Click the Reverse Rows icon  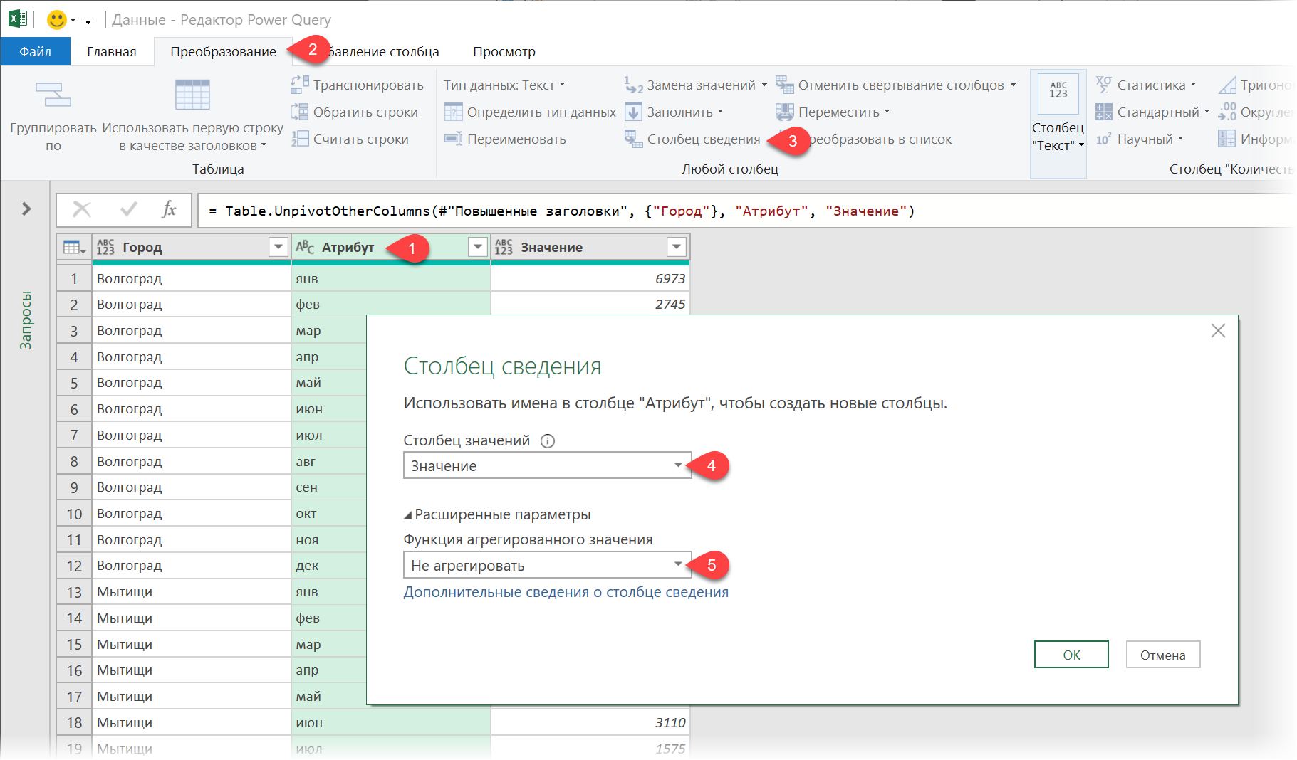coord(300,112)
